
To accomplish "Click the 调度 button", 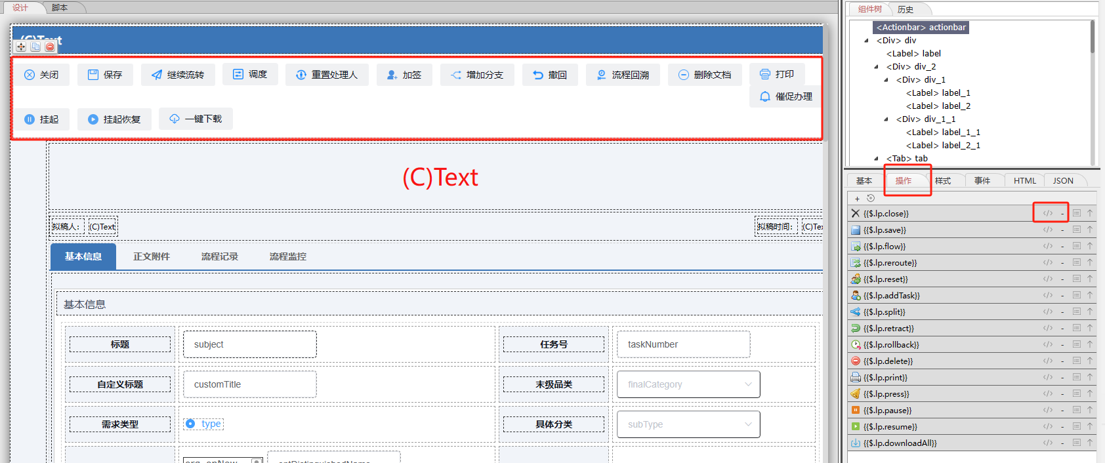I will click(x=250, y=75).
